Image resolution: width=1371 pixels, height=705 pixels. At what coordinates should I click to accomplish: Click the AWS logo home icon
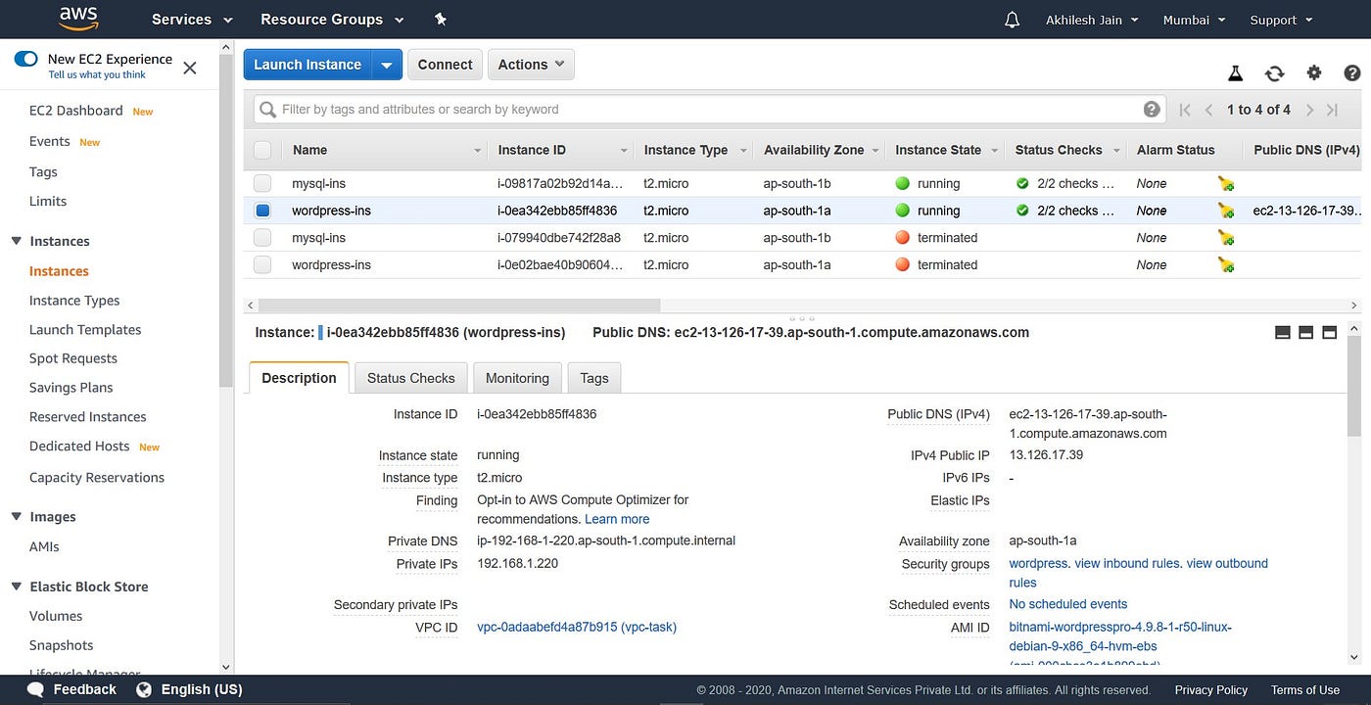(78, 19)
